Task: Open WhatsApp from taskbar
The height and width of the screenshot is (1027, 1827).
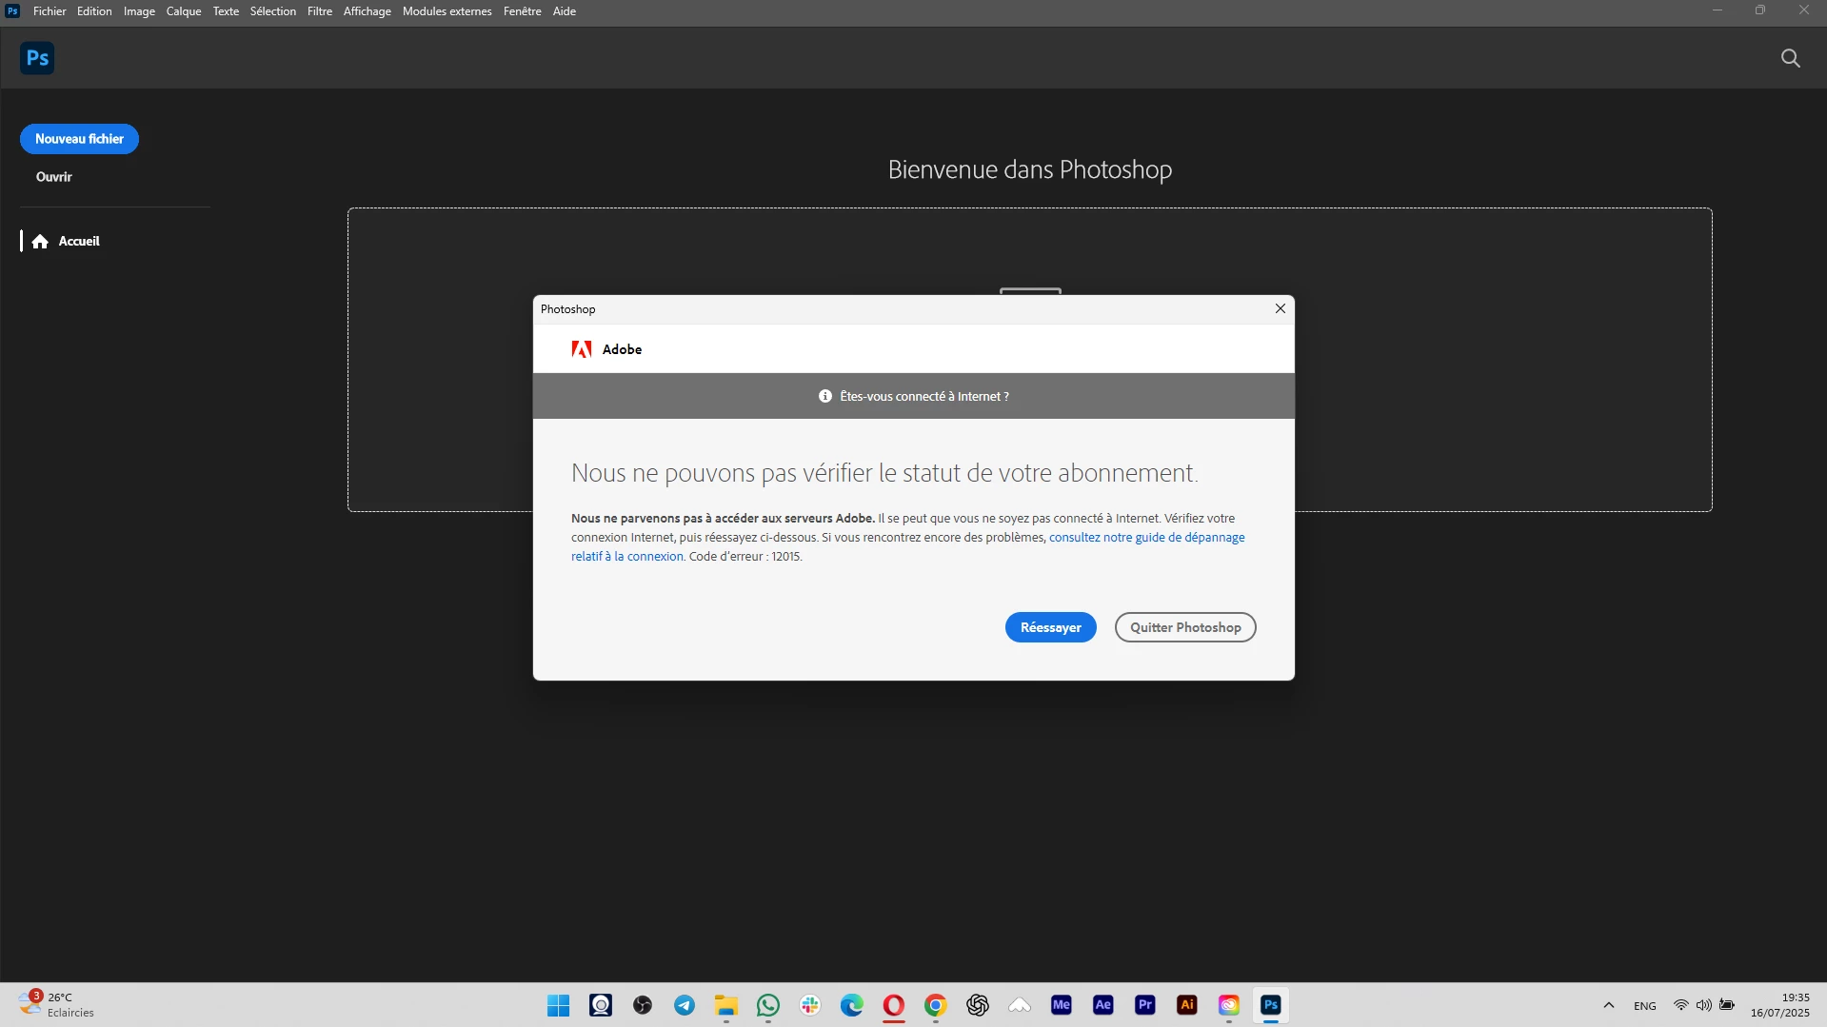Action: click(x=768, y=1005)
